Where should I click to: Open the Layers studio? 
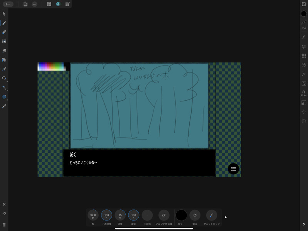click(304, 47)
